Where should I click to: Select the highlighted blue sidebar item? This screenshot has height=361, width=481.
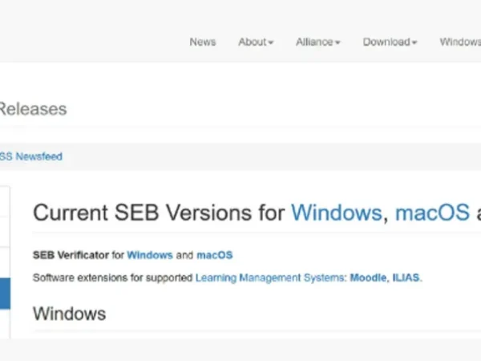(5, 293)
